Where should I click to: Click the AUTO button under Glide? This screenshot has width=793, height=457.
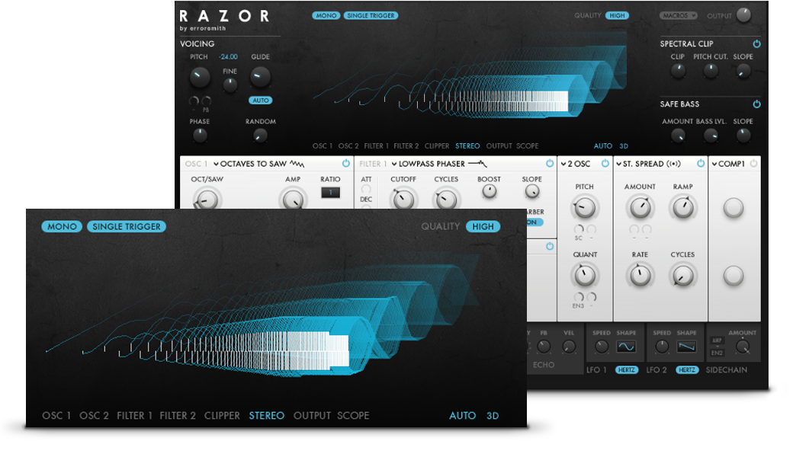point(261,101)
